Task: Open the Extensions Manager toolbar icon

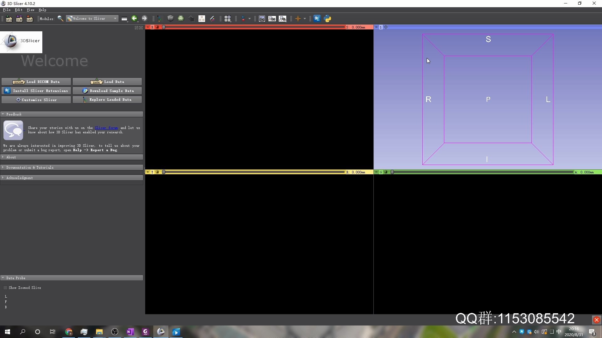Action: click(x=317, y=19)
